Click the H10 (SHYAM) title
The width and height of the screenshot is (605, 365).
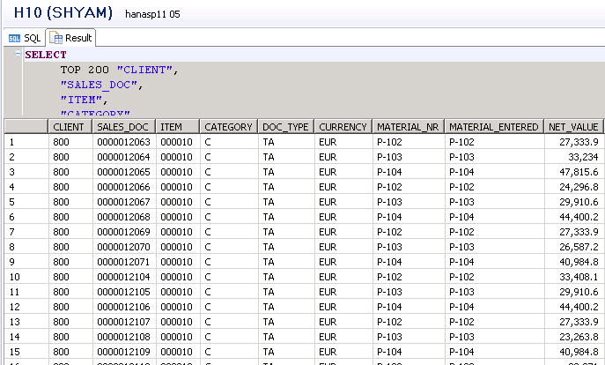(63, 12)
